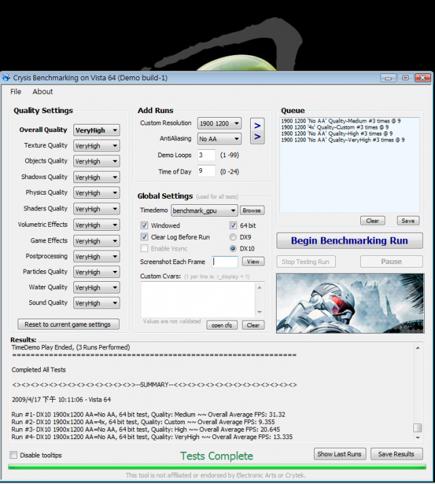Click the View screenshot button
This screenshot has width=435, height=484.
253,261
